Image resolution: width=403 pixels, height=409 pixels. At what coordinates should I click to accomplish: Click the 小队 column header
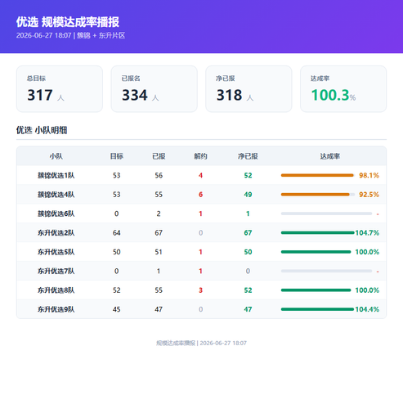click(56, 156)
